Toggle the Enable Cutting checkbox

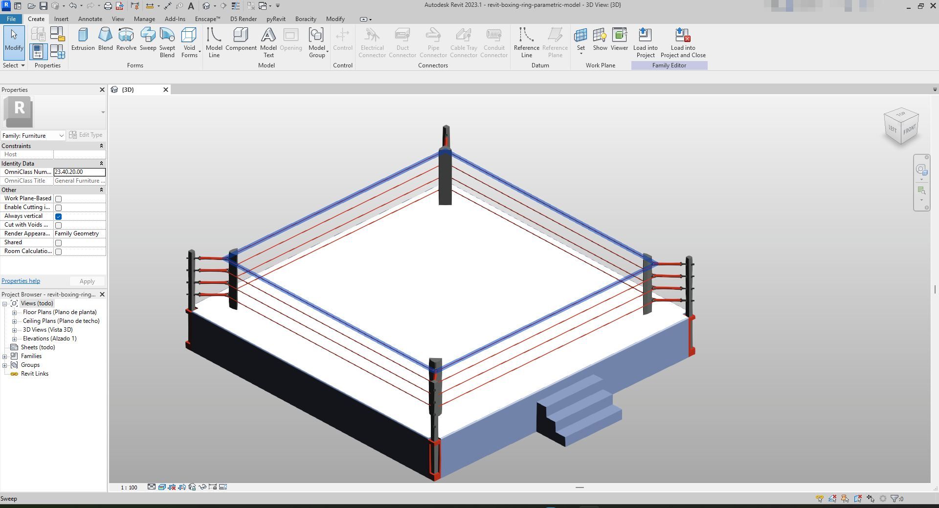tap(59, 208)
